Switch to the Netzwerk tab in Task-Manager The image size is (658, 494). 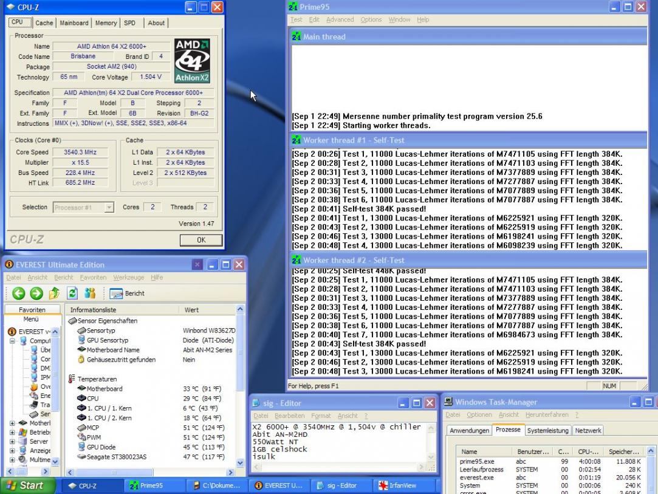[588, 431]
